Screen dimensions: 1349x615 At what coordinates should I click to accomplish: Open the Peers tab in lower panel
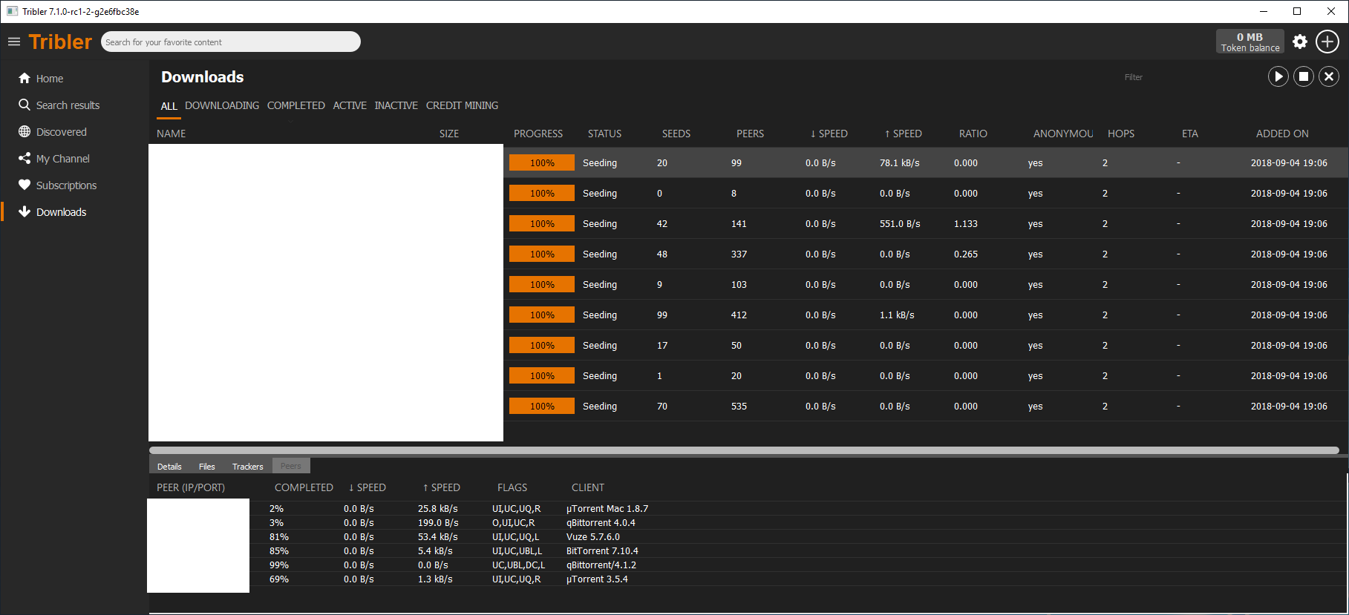tap(291, 466)
